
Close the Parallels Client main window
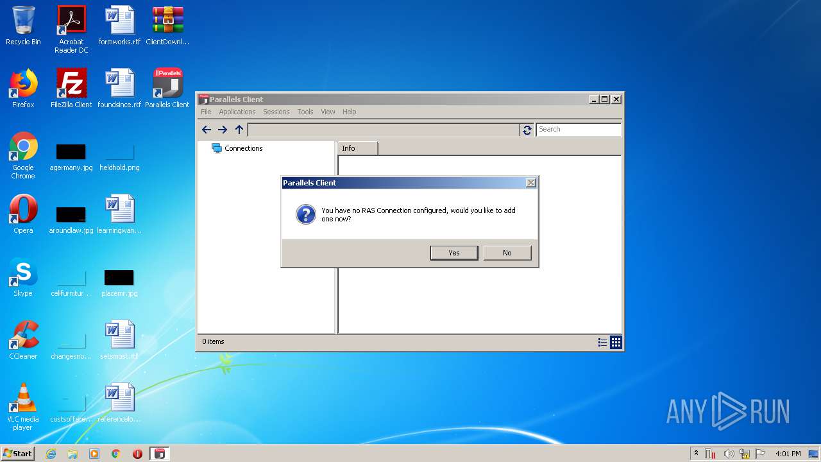click(x=616, y=99)
